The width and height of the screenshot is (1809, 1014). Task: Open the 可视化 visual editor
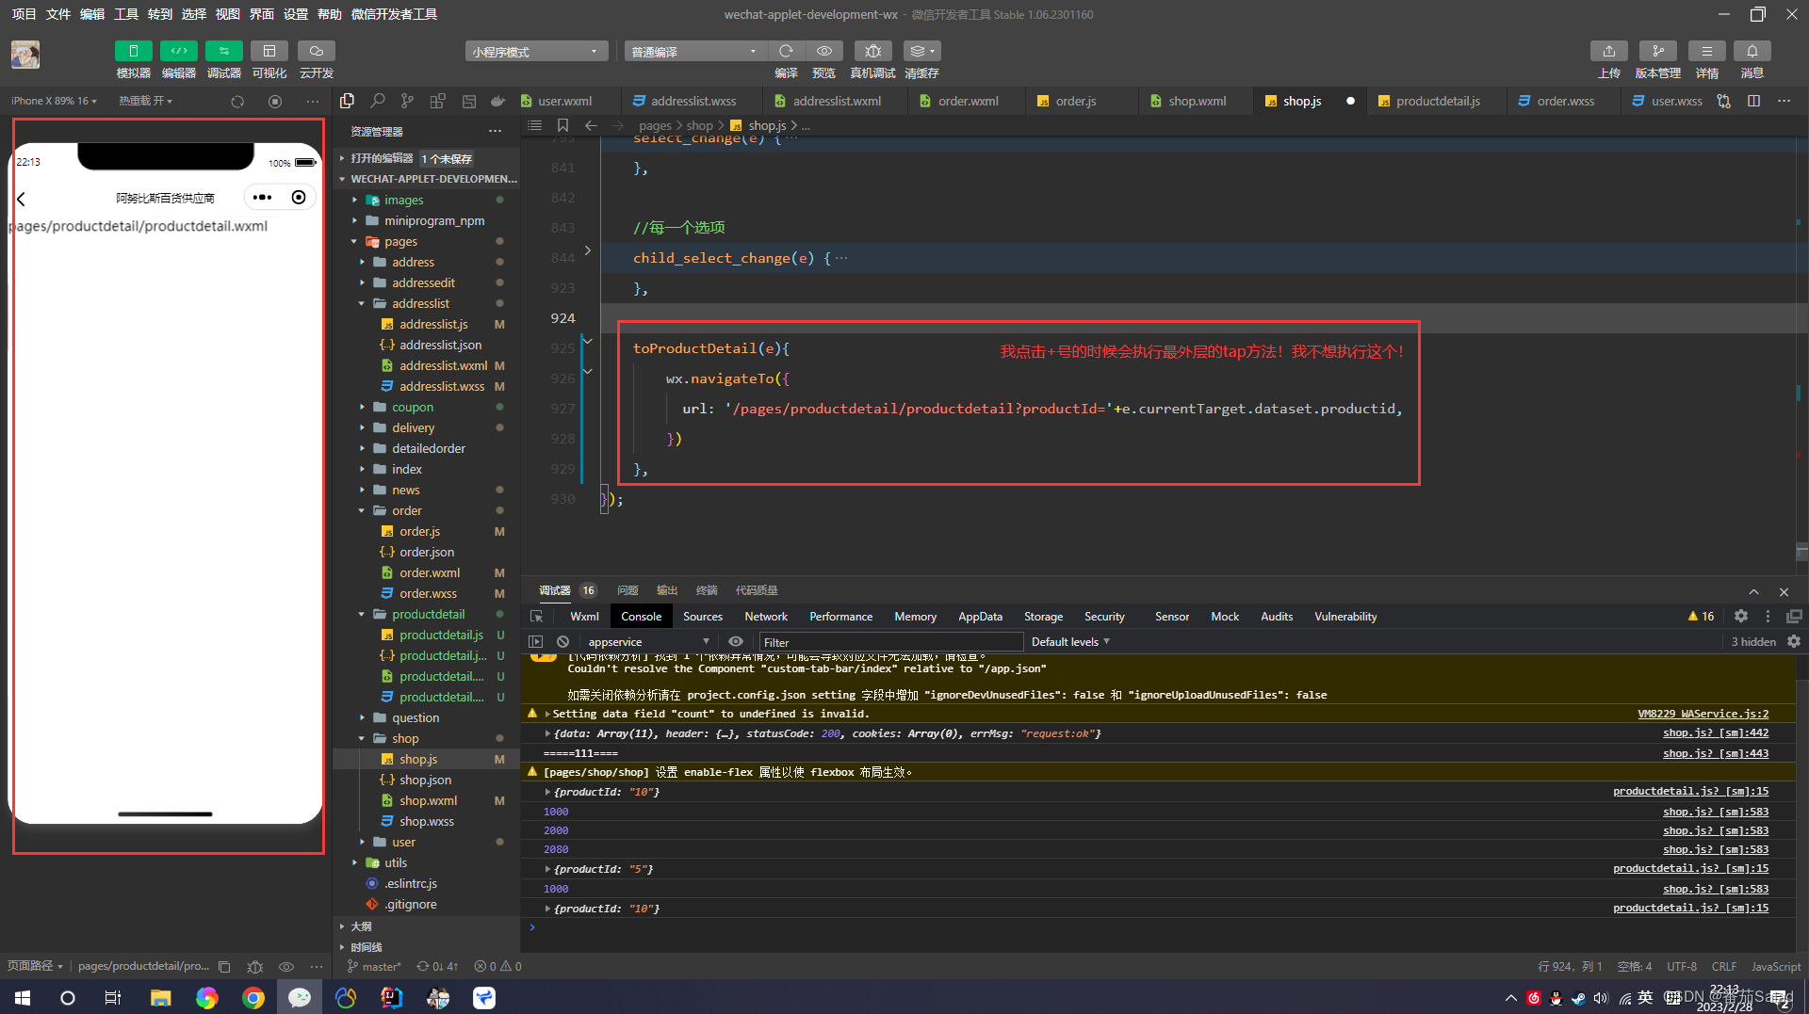coord(269,51)
